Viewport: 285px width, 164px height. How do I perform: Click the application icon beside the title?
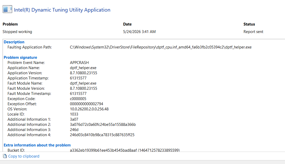click(7, 9)
